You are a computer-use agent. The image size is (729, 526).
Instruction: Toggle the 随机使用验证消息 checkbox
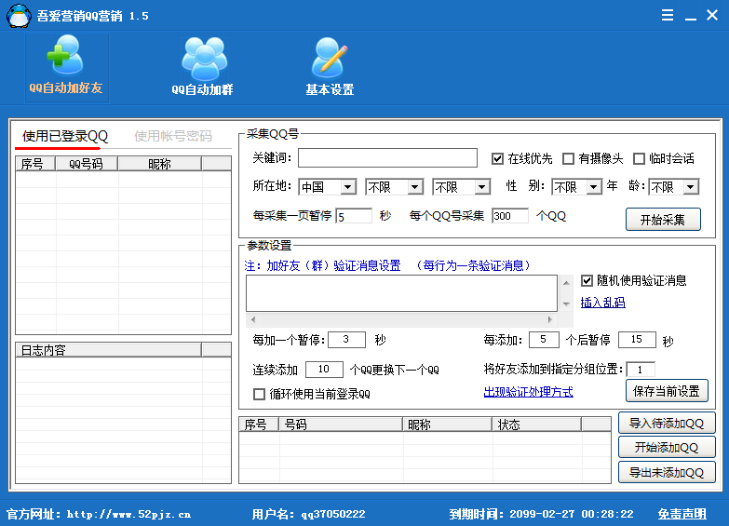coord(587,280)
